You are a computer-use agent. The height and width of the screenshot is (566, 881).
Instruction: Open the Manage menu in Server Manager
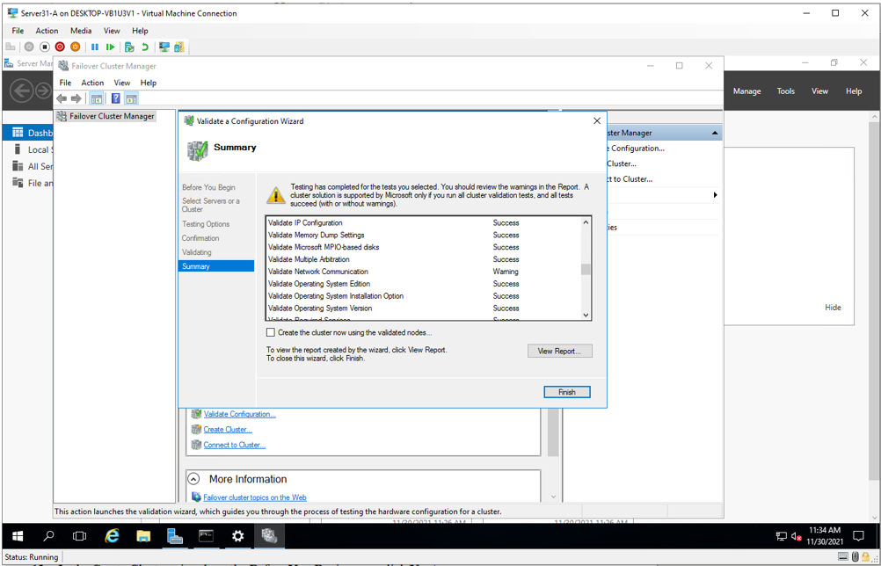pyautogui.click(x=746, y=91)
